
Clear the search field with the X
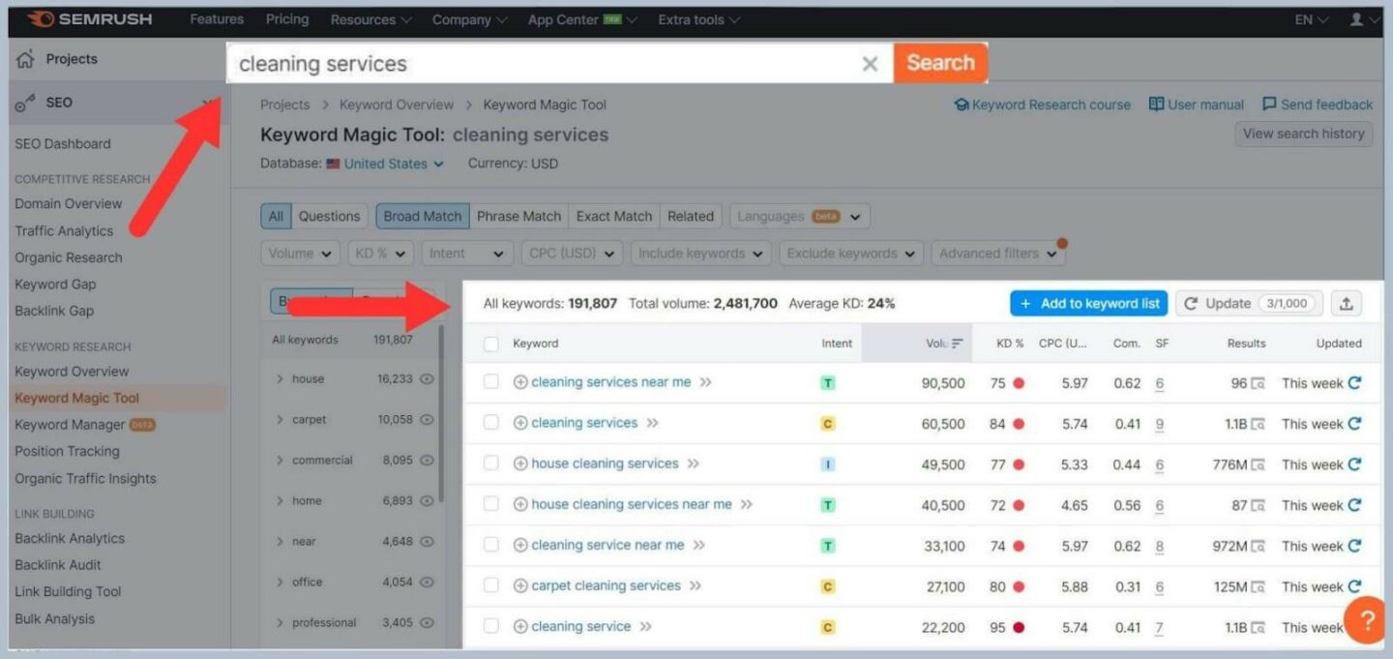870,63
